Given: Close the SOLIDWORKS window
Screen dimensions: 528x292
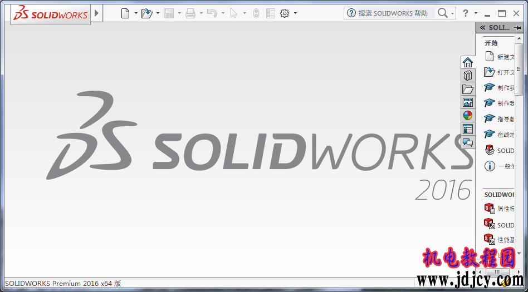Looking at the screenshot, I should point(516,13).
